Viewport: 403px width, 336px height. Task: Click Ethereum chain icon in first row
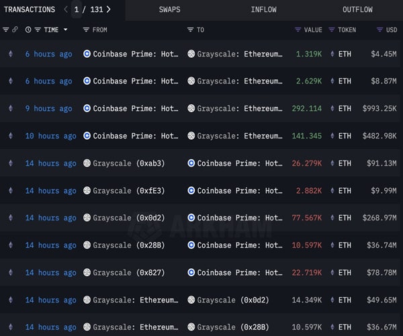[11, 54]
